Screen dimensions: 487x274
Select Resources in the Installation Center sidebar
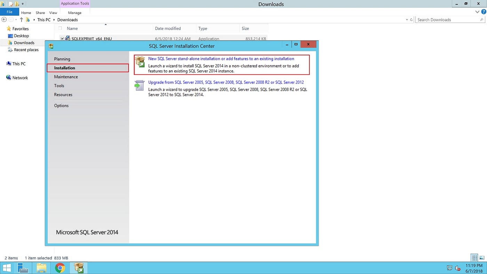(x=63, y=95)
